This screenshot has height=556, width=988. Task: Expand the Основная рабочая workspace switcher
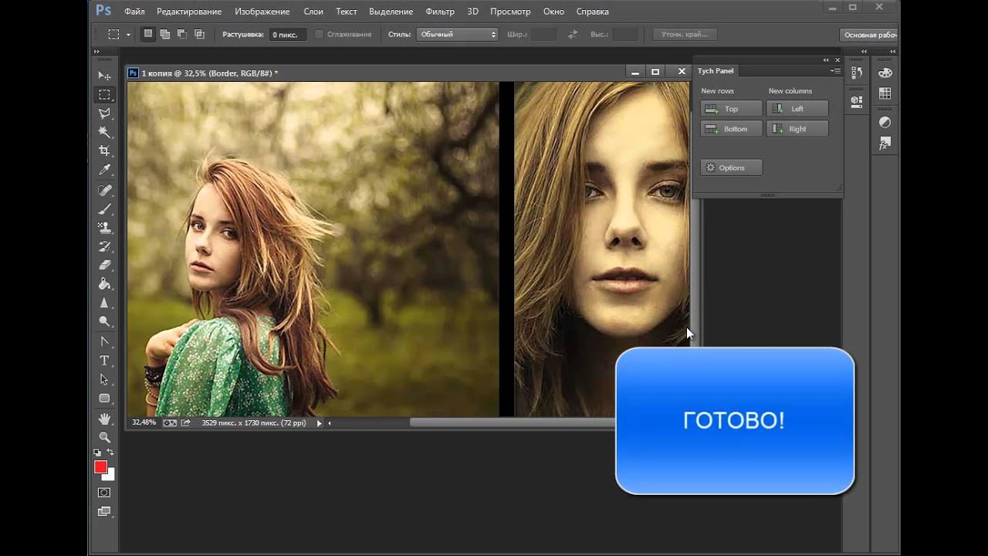click(868, 35)
